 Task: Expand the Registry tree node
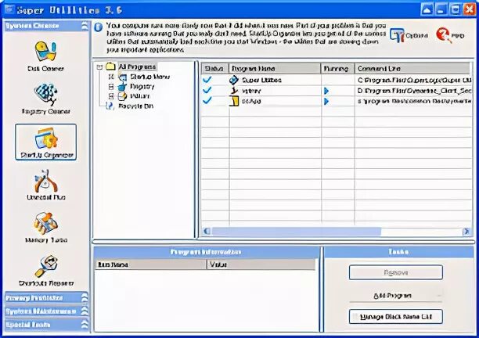[x=111, y=87]
